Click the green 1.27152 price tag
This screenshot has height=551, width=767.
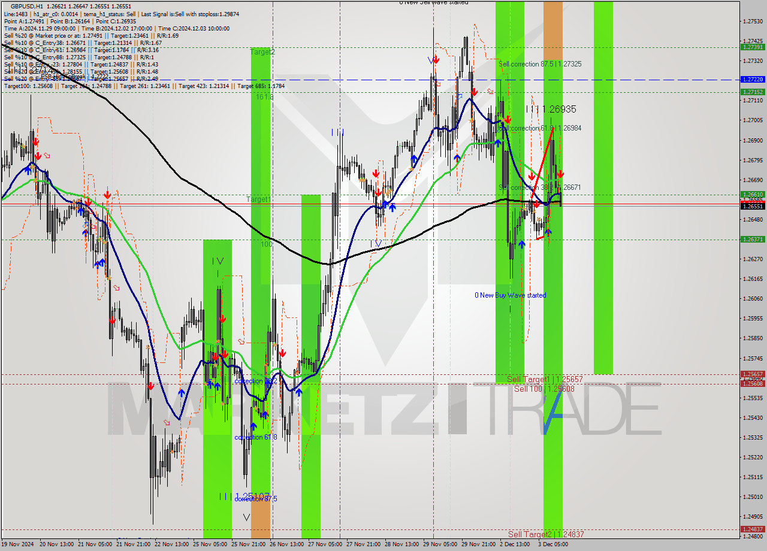point(753,92)
